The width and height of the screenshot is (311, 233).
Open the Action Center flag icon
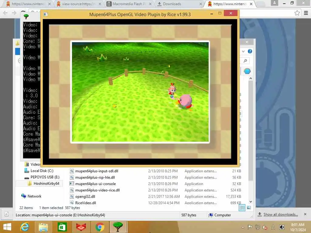(250, 227)
